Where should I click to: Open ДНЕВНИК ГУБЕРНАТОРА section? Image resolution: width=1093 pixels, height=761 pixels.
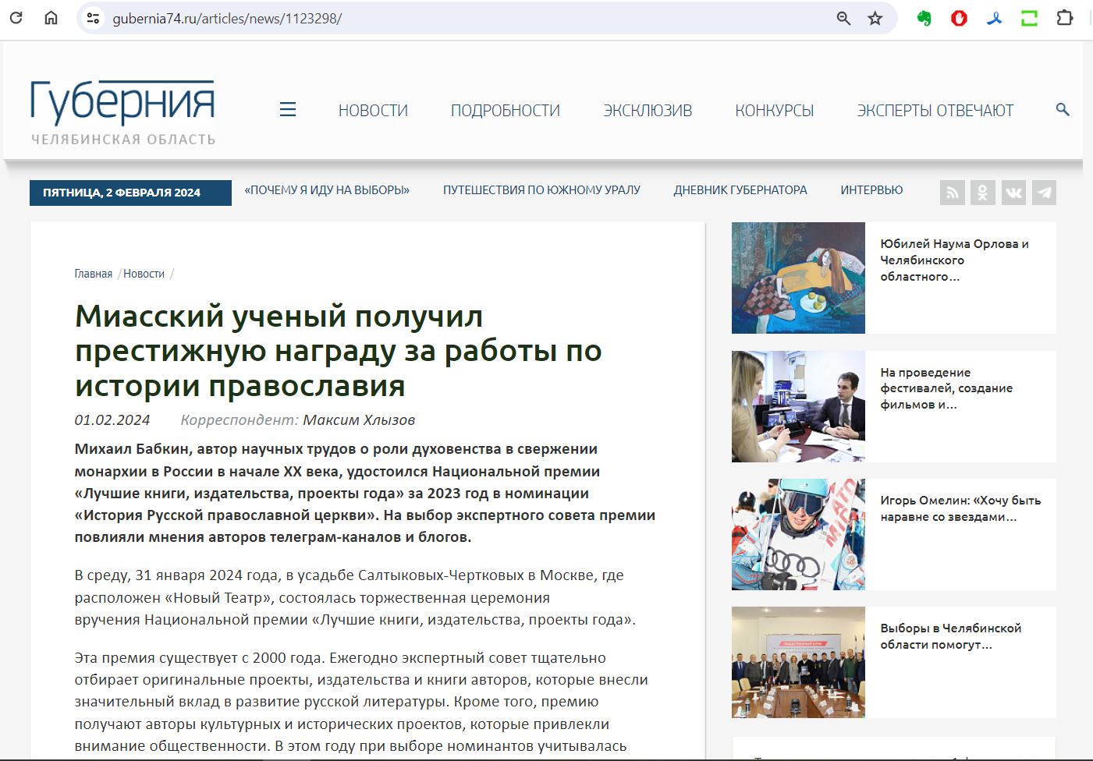click(x=740, y=189)
